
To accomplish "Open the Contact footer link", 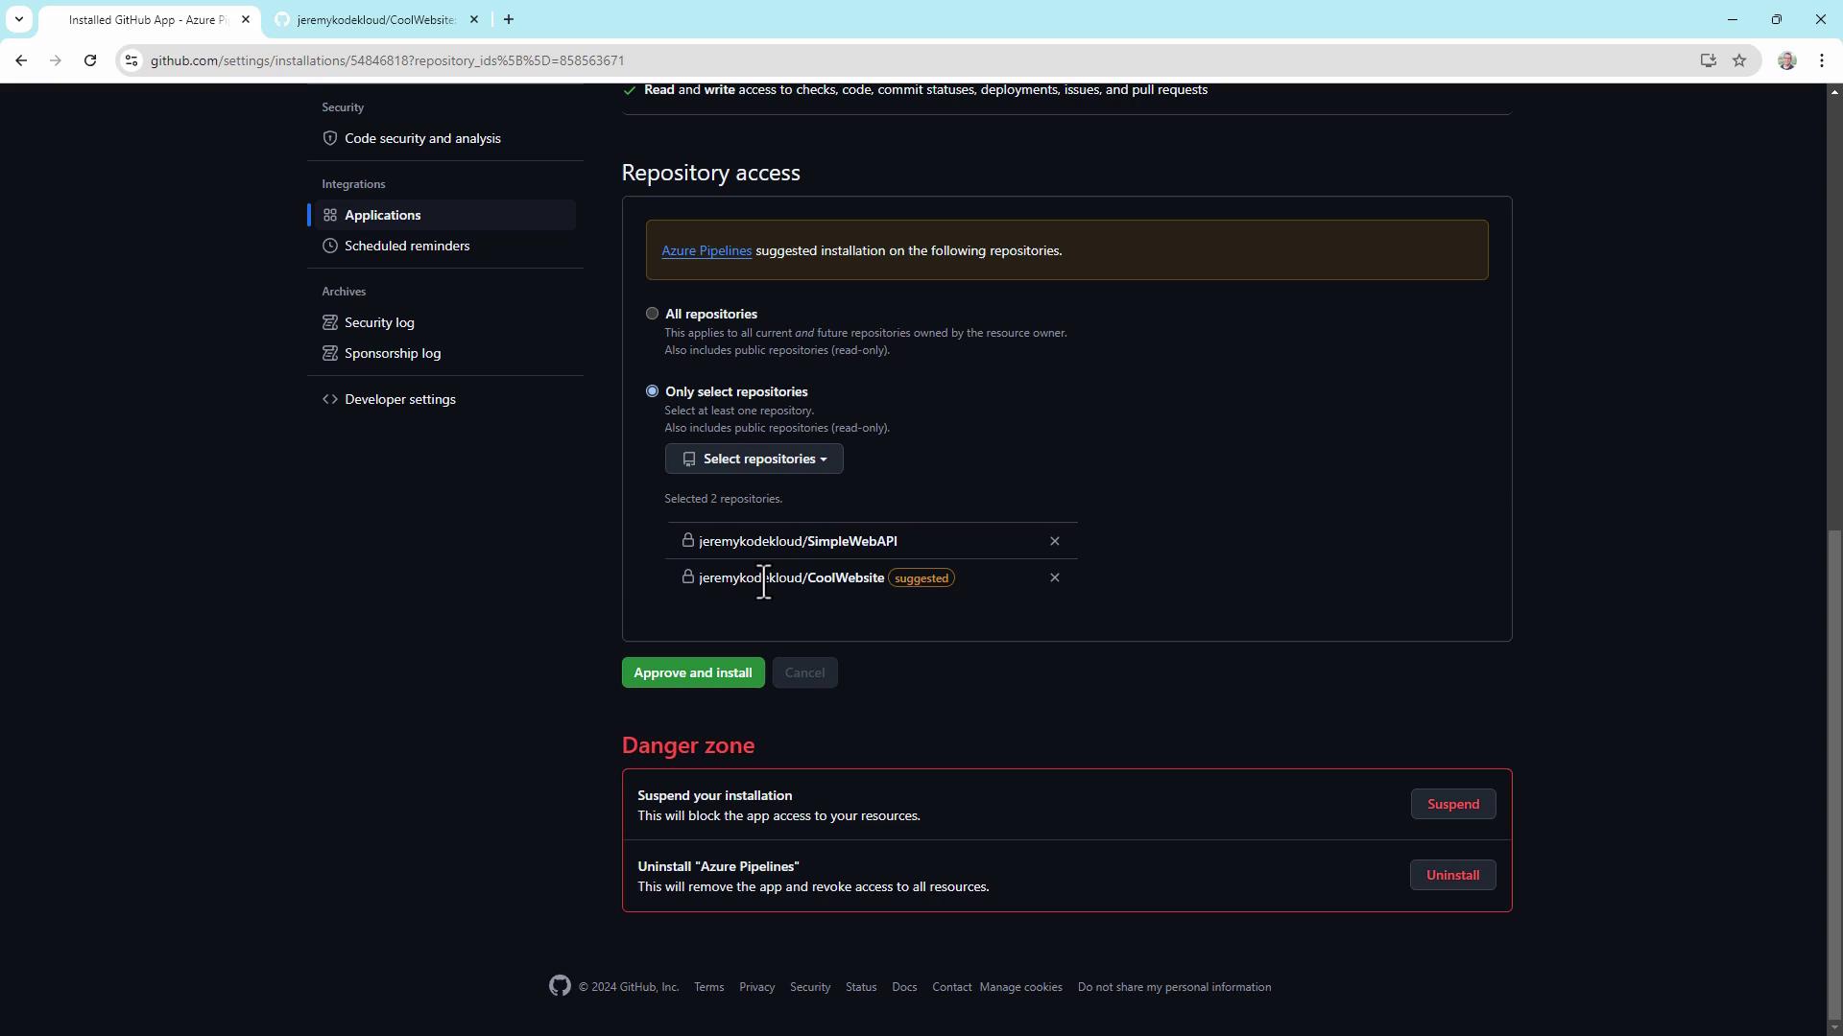I will coord(951,987).
